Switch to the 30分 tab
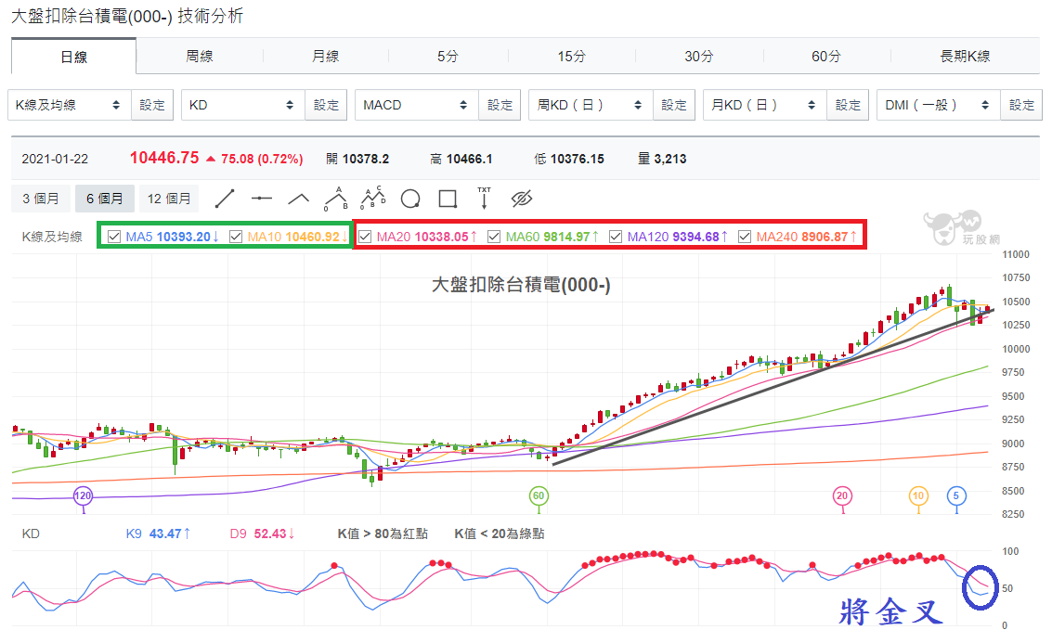1052x630 pixels. 699,57
